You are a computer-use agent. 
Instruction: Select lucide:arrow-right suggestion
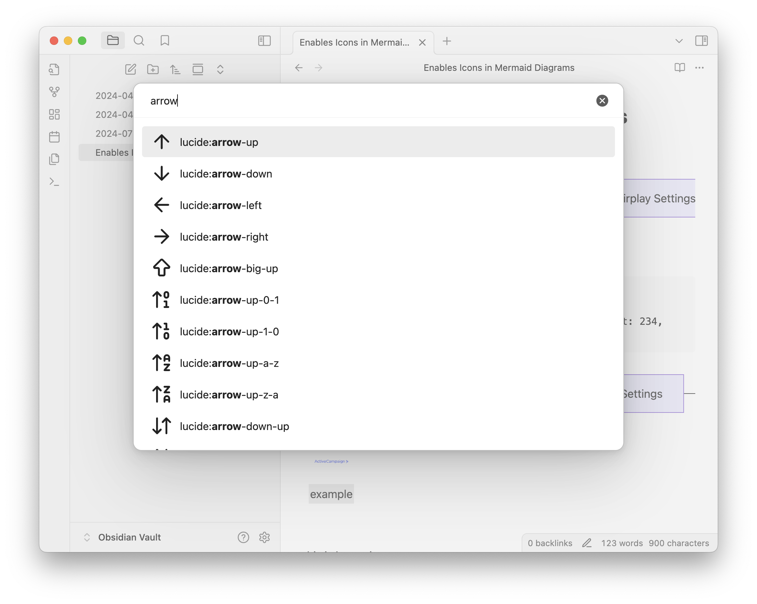point(378,237)
